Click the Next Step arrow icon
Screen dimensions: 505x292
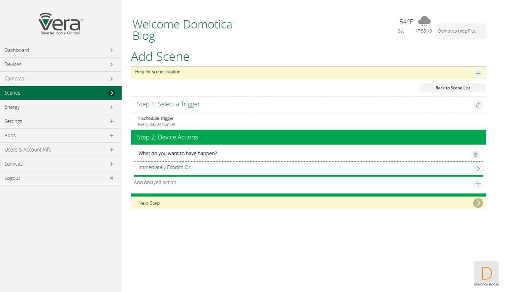click(x=478, y=203)
